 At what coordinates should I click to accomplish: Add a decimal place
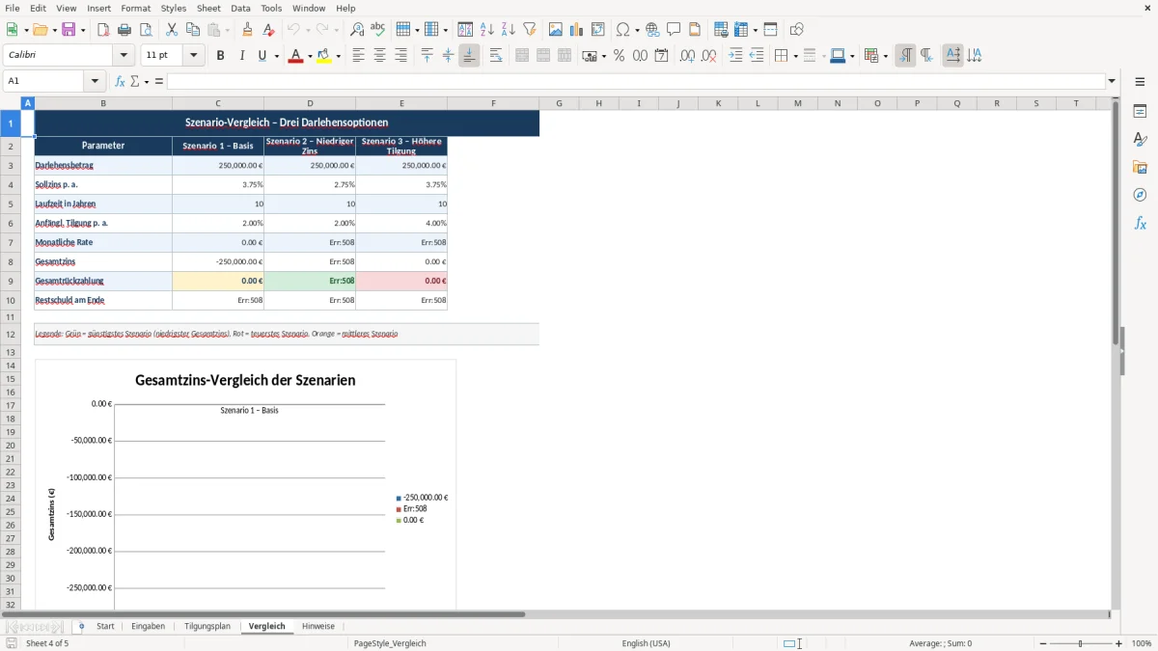click(x=687, y=56)
